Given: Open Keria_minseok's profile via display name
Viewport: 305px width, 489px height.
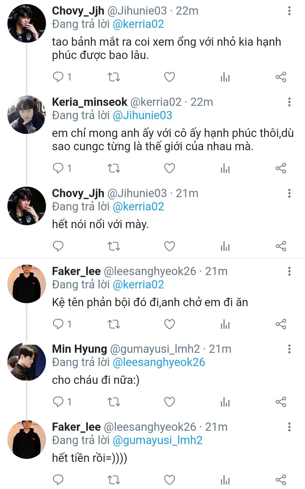Looking at the screenshot, I should pos(90,102).
